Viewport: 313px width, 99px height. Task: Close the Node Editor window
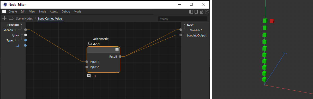click(203, 4)
